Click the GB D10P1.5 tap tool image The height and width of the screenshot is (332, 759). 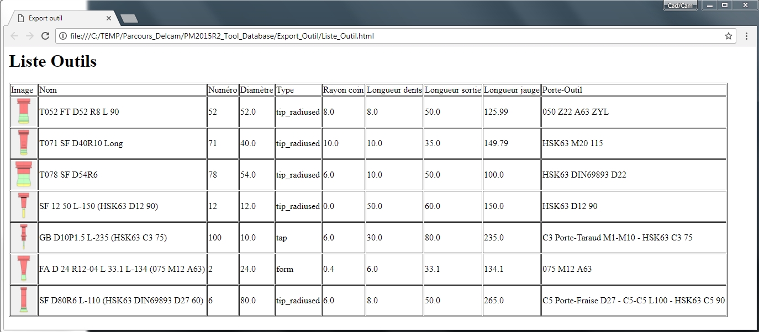point(23,237)
